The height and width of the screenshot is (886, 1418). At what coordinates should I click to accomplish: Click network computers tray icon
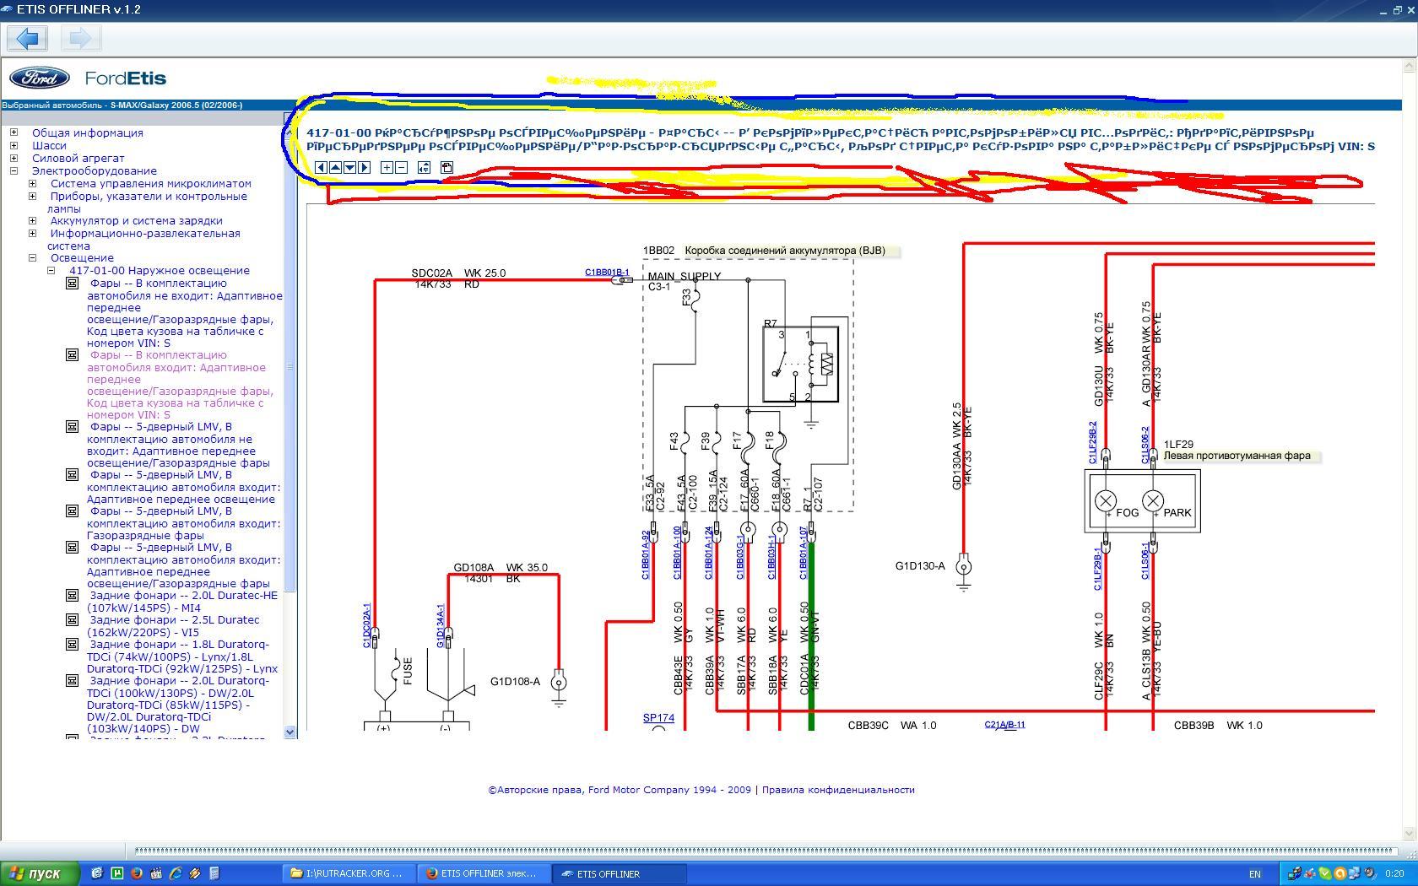(x=1355, y=873)
